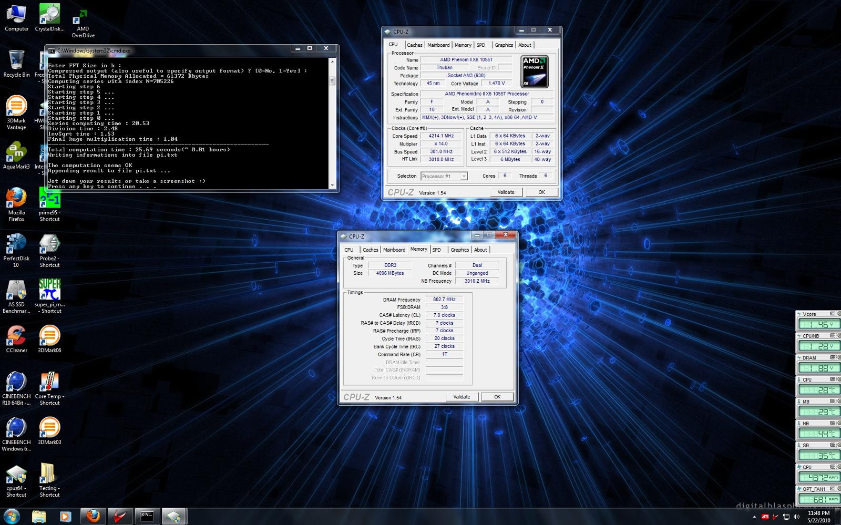Open the Recycle Bin
The height and width of the screenshot is (525, 841).
point(16,63)
